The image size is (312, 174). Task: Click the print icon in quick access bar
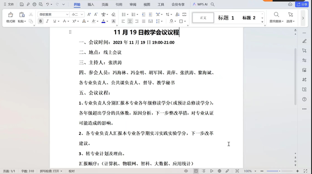(x=34, y=5)
